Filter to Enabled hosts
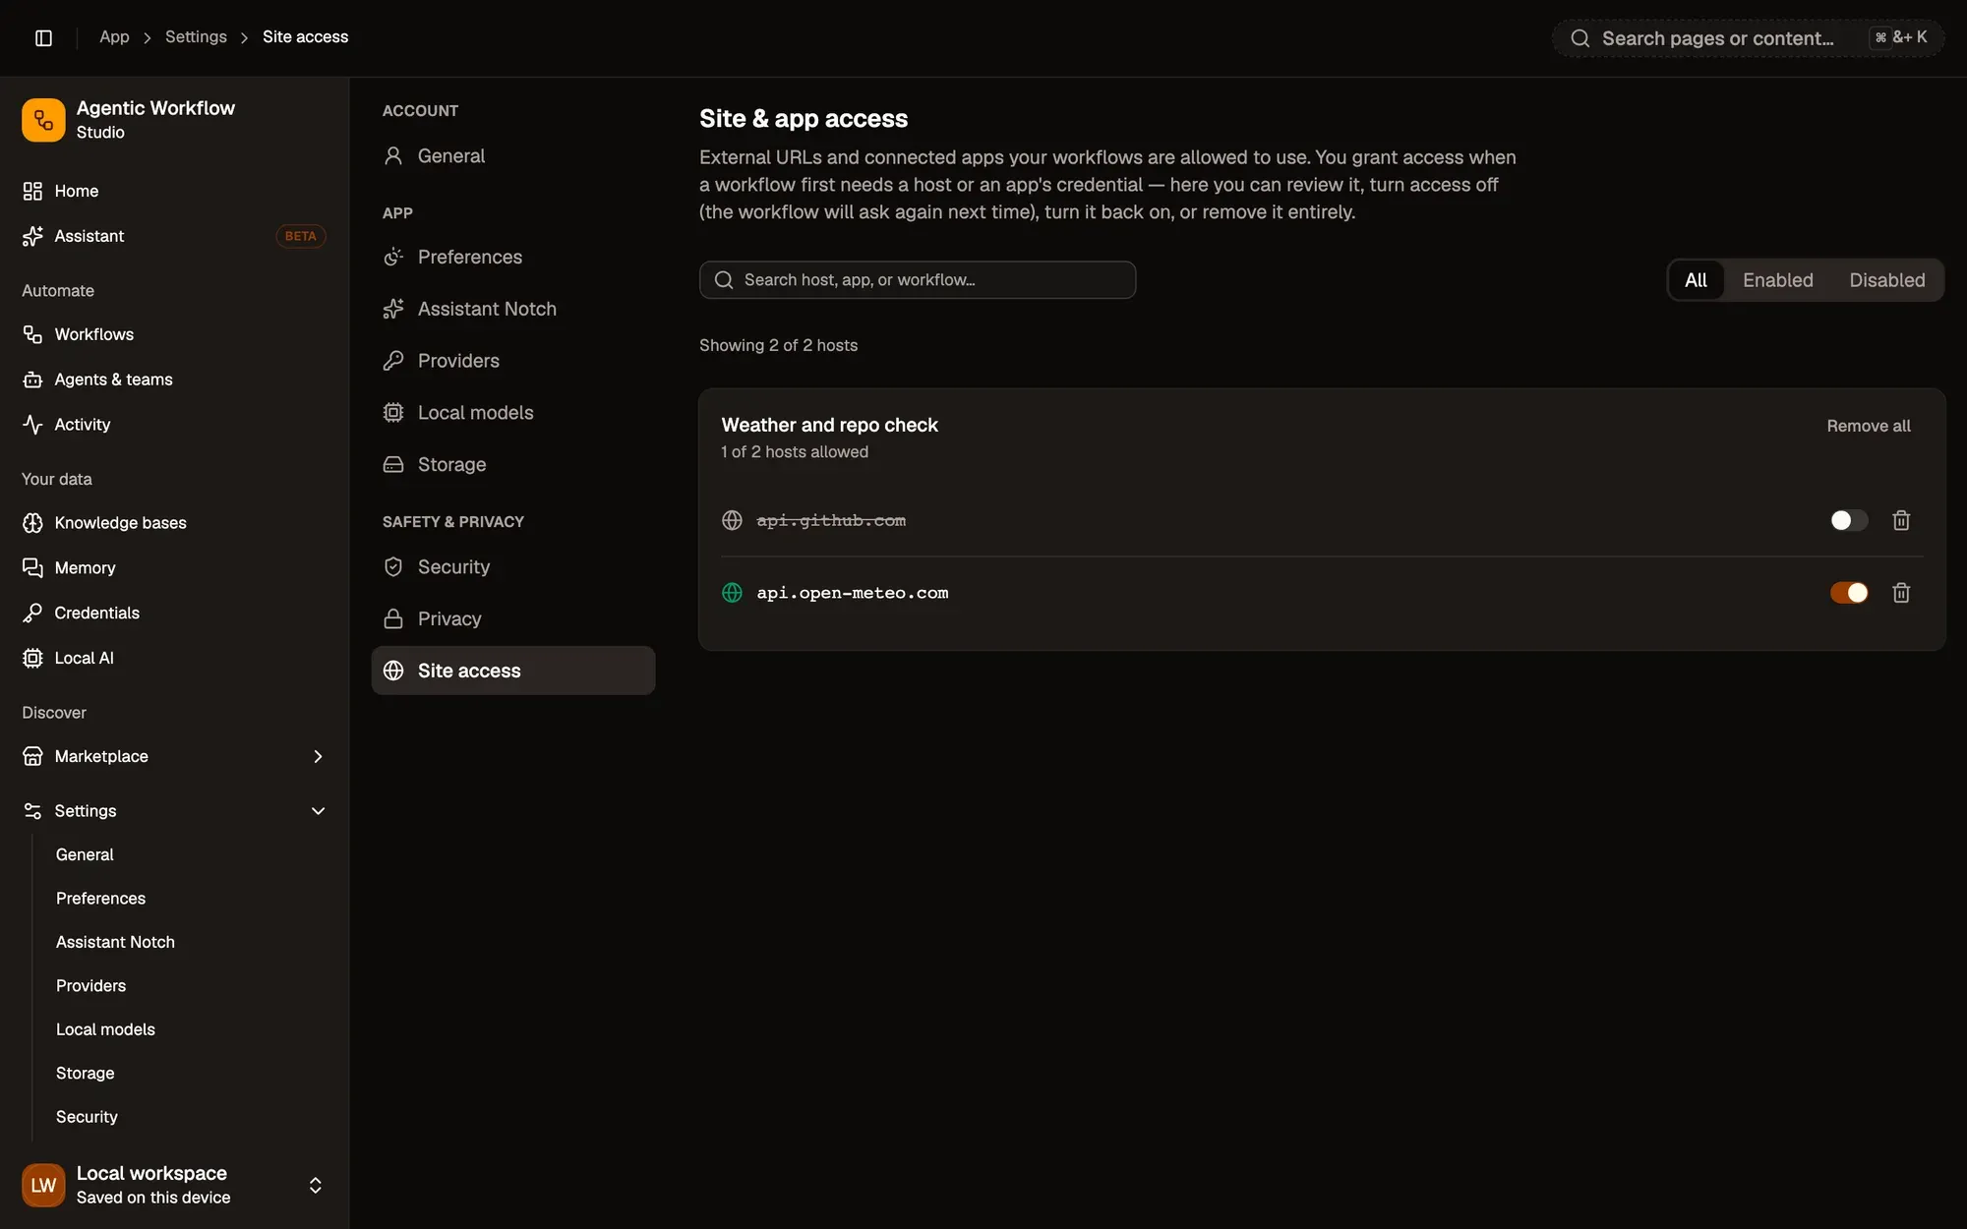Screen dimensions: 1967x1229 point(1777,280)
